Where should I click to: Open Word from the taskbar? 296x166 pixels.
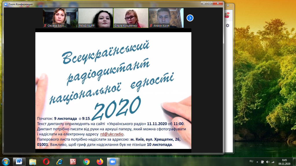[x=19, y=161]
